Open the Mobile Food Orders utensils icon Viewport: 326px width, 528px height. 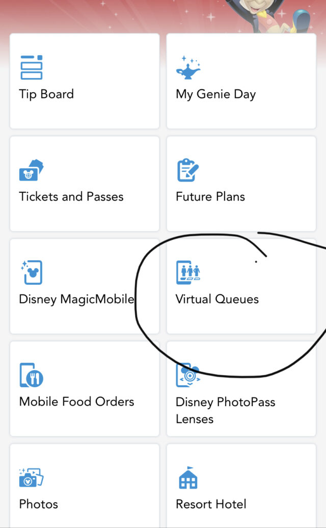(x=31, y=375)
